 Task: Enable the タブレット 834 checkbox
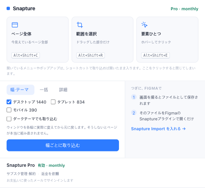click(53, 102)
